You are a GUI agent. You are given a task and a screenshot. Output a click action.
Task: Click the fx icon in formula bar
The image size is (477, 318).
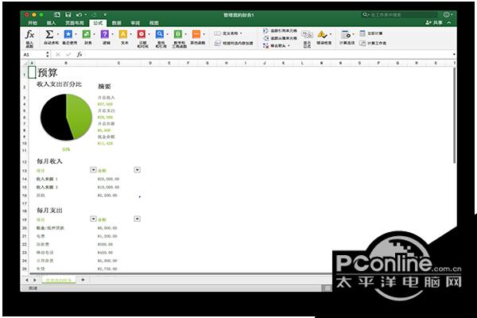[x=79, y=55]
